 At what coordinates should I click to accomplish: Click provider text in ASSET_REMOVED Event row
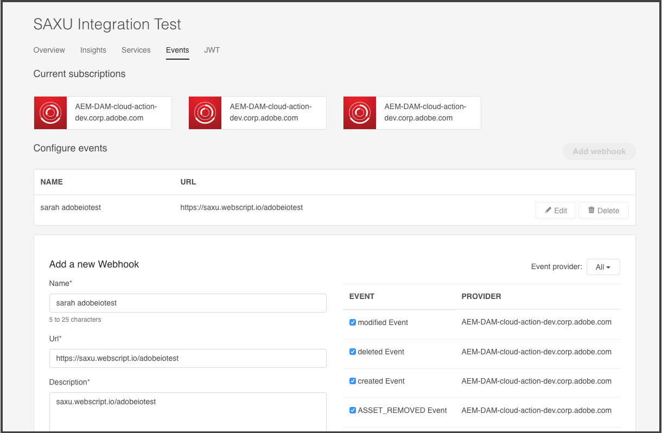[537, 410]
